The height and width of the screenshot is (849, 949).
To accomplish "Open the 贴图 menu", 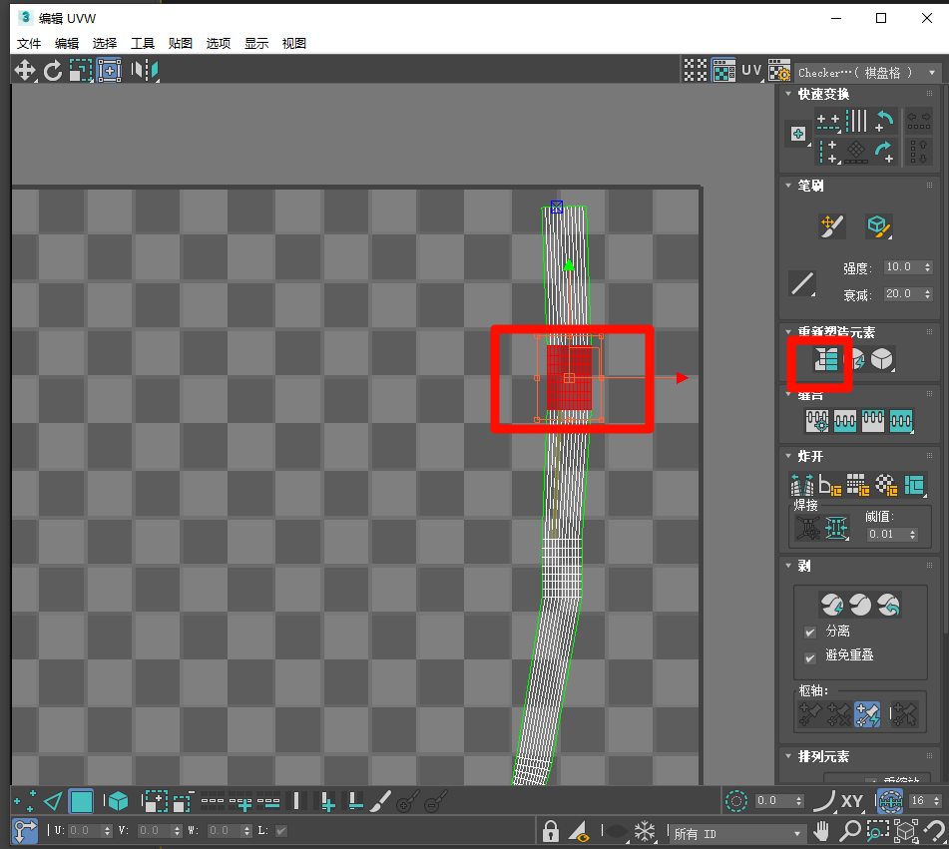I will pos(181,43).
